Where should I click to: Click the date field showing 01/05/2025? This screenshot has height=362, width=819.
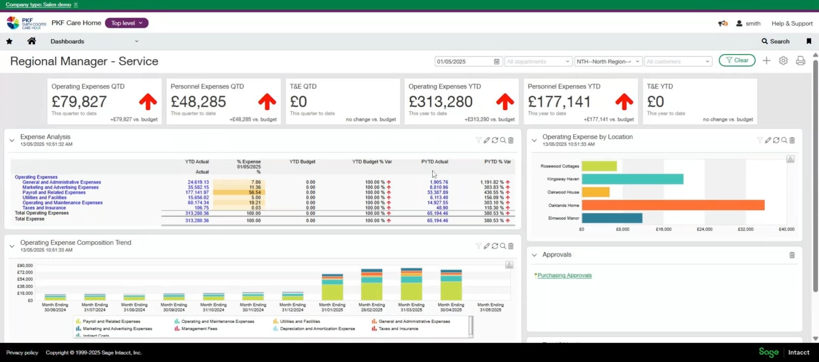(464, 61)
